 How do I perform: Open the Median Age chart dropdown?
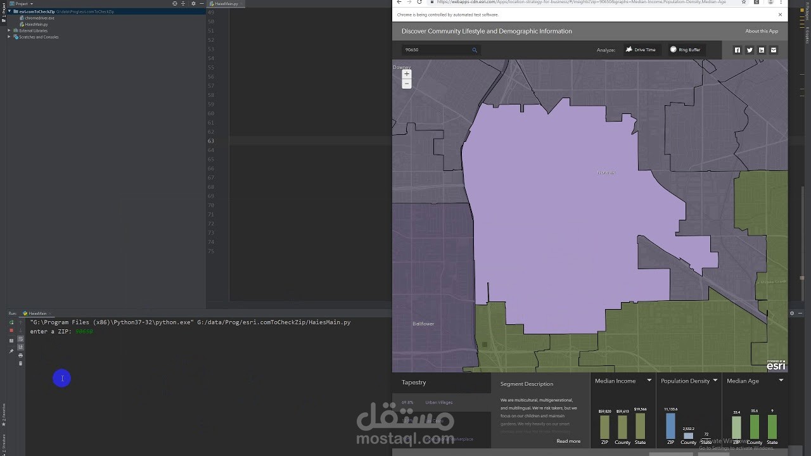781,381
